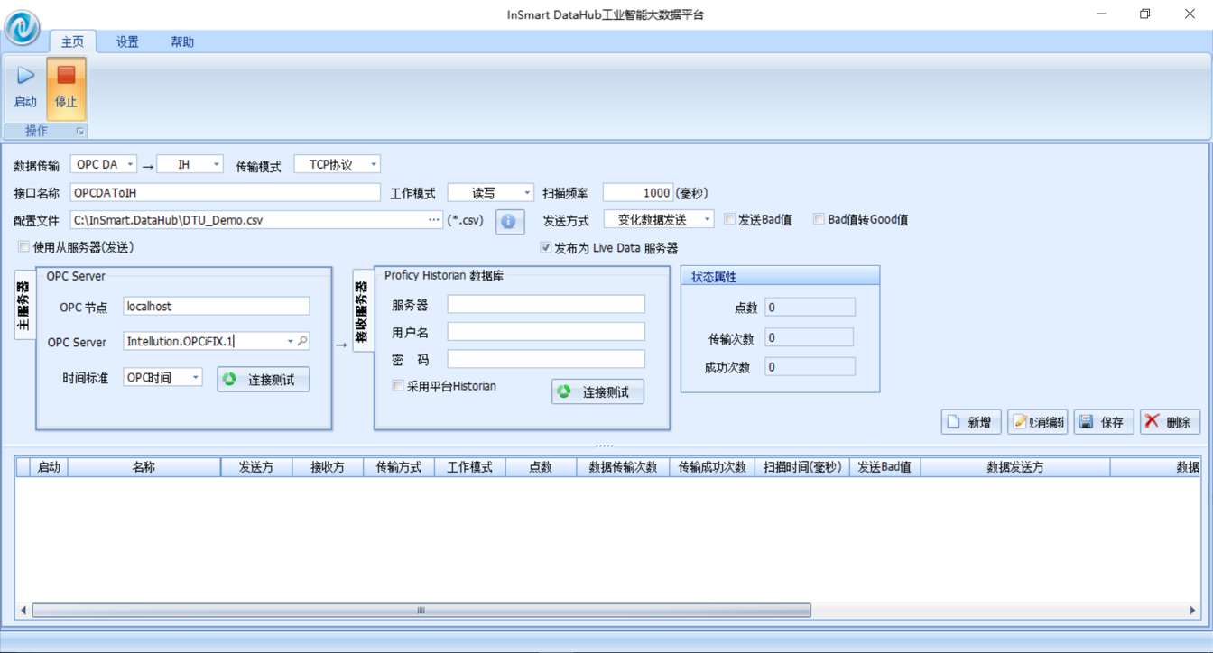Screen dimensions: 1213x653
Task: Open the Intellution.OPCiFIX.1 server dropdown arrow
Action: coord(290,341)
